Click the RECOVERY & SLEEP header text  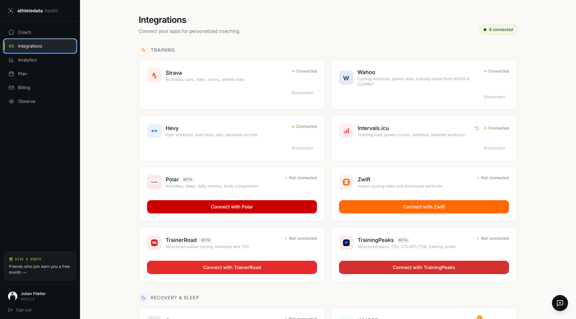[x=175, y=298]
